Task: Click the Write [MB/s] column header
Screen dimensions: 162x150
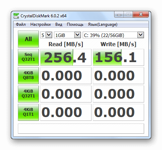Action: [118, 44]
